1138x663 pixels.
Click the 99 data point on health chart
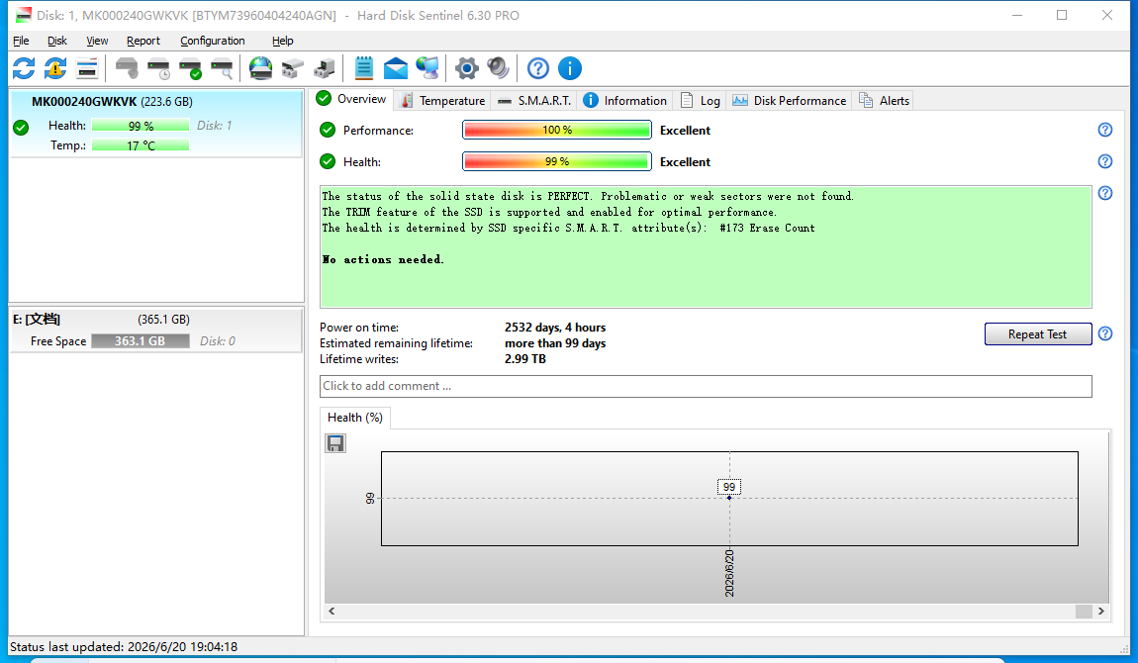point(729,498)
